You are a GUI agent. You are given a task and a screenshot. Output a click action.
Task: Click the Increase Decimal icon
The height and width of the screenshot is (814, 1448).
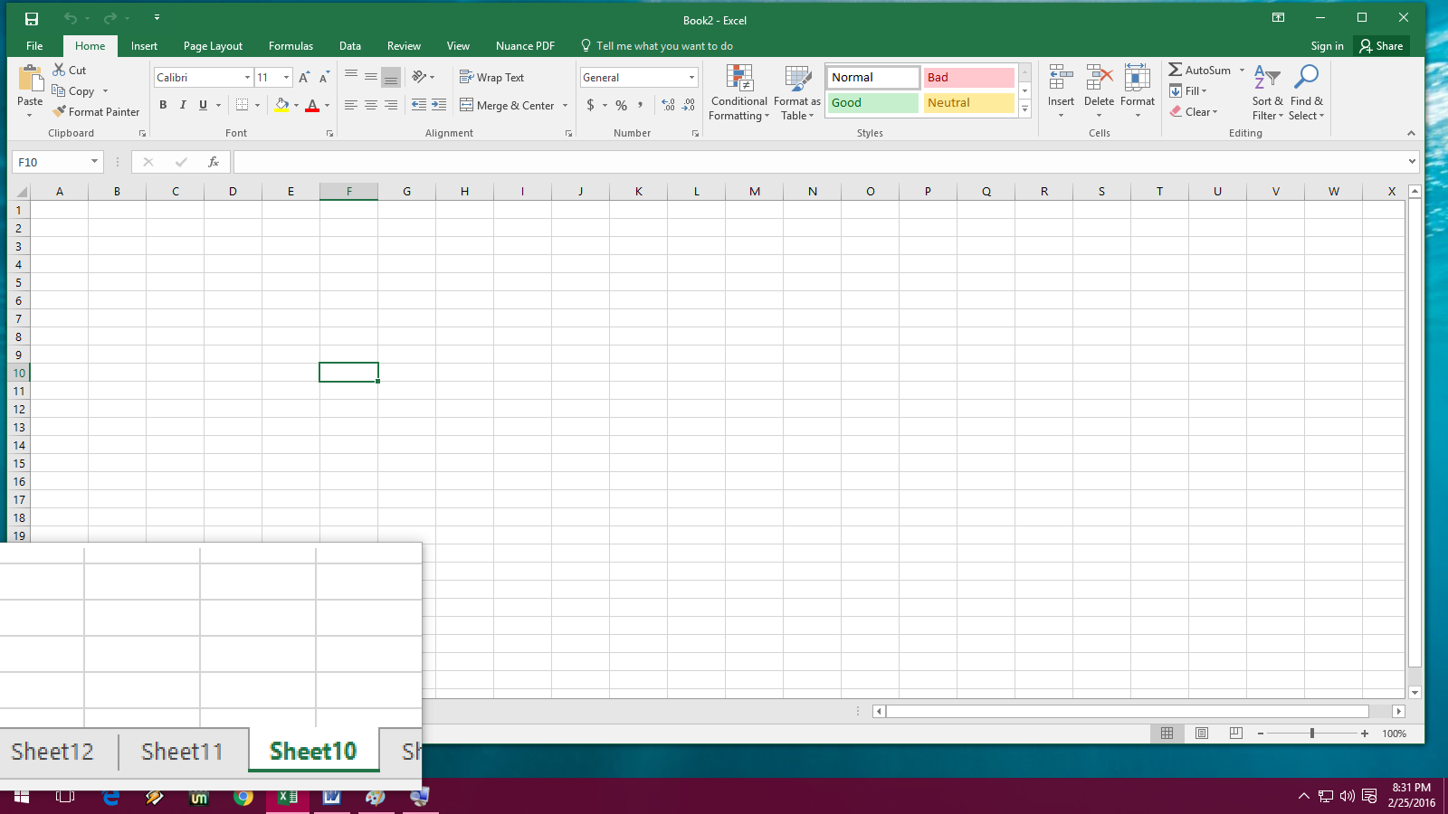tap(668, 106)
